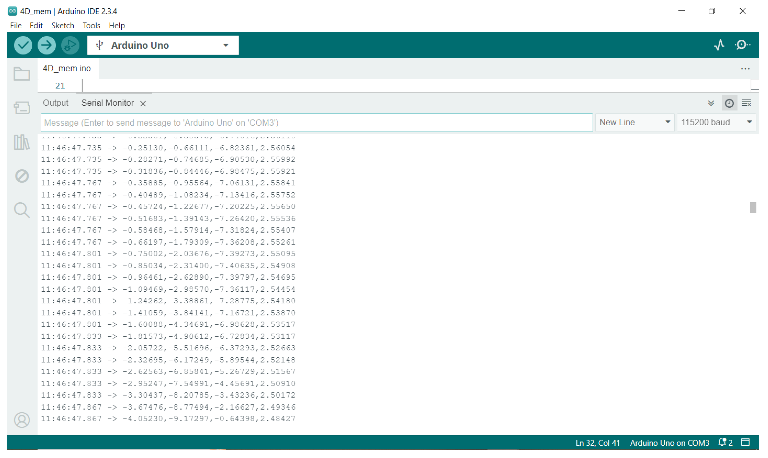Image resolution: width=768 pixels, height=458 pixels.
Task: Clear the Serial Monitor output
Action: [x=746, y=103]
